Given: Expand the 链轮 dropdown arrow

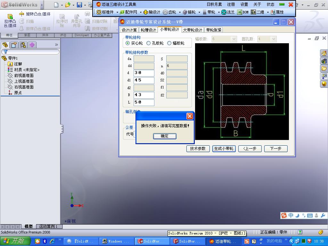Looking at the screenshot, I should point(199,12).
